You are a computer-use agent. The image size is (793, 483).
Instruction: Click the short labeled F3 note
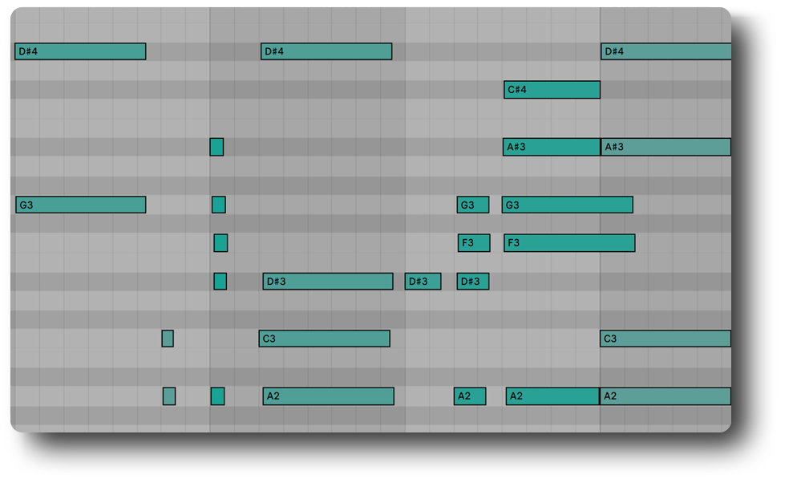474,242
